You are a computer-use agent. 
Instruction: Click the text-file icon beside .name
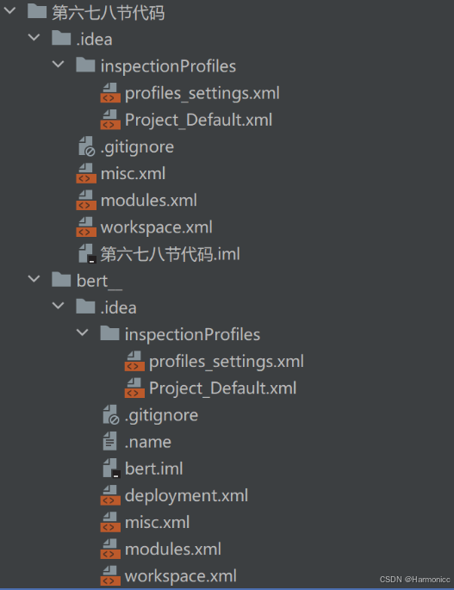pos(110,441)
